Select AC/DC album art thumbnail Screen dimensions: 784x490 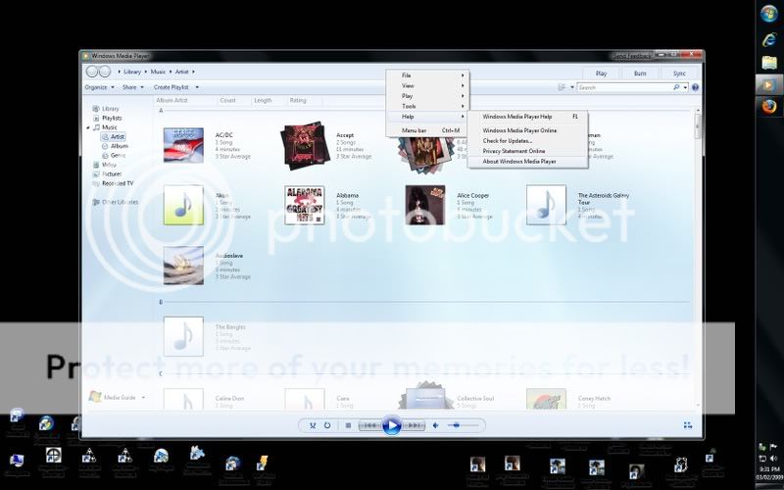(183, 145)
